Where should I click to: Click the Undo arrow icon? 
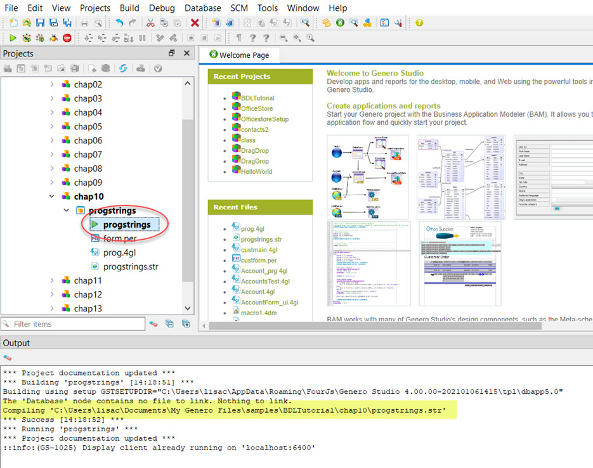(x=119, y=23)
